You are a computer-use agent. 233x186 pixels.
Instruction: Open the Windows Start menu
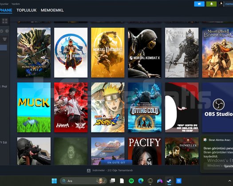54,181
